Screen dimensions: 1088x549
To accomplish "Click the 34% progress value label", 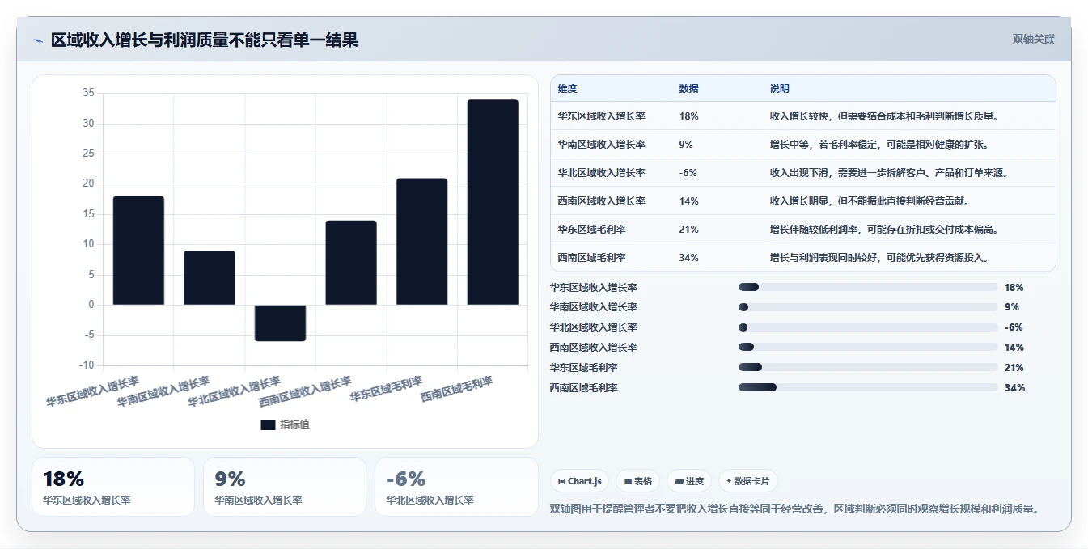I will click(x=1014, y=388).
